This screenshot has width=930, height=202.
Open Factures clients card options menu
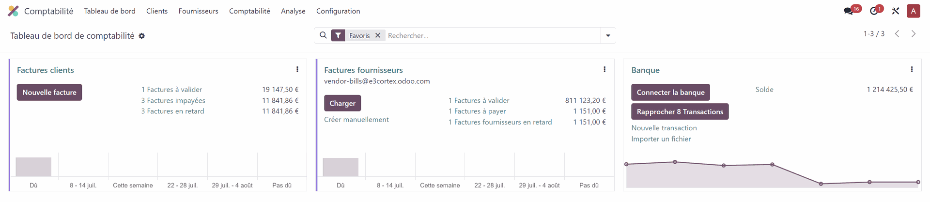pyautogui.click(x=297, y=70)
